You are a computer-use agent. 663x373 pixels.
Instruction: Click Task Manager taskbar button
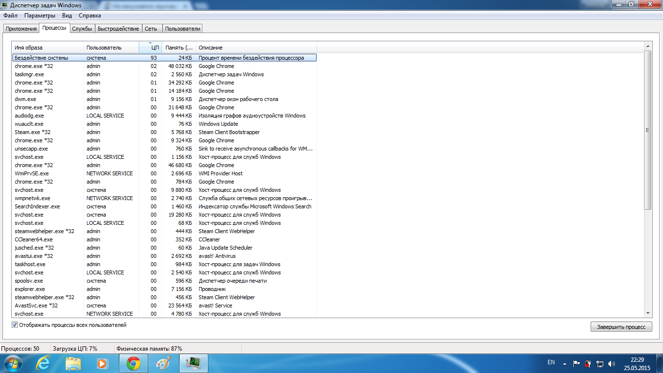pos(194,363)
